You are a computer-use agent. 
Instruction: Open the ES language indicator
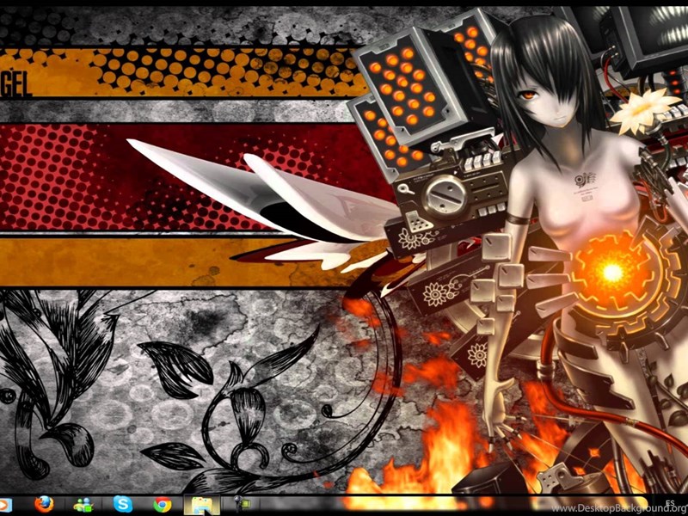(669, 501)
